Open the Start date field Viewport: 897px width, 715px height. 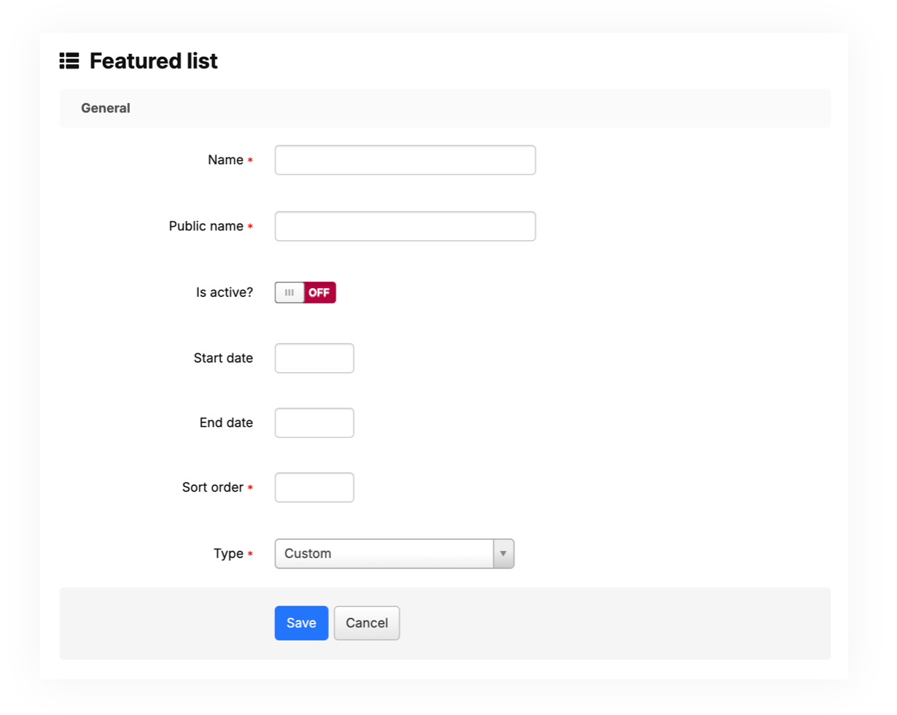point(314,358)
